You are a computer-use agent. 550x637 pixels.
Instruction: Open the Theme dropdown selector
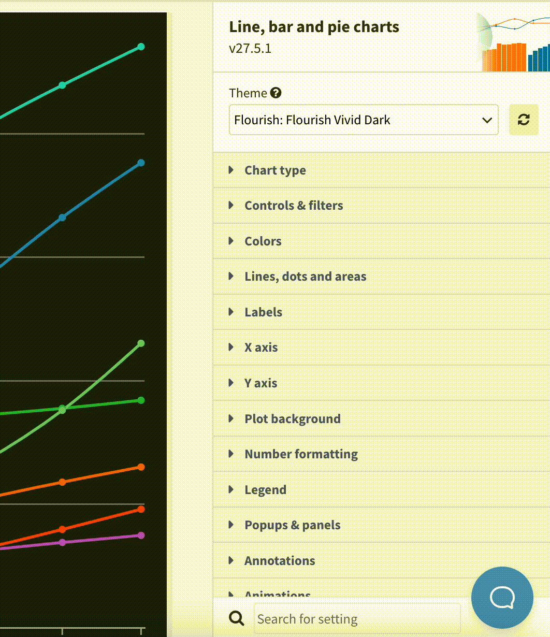[364, 120]
